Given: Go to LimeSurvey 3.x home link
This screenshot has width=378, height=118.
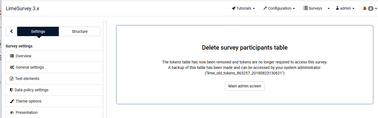Looking at the screenshot, I should coord(22,8).
